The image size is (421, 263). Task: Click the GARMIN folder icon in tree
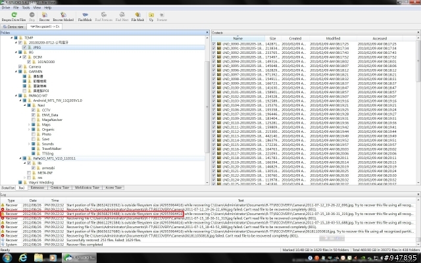(x=26, y=72)
